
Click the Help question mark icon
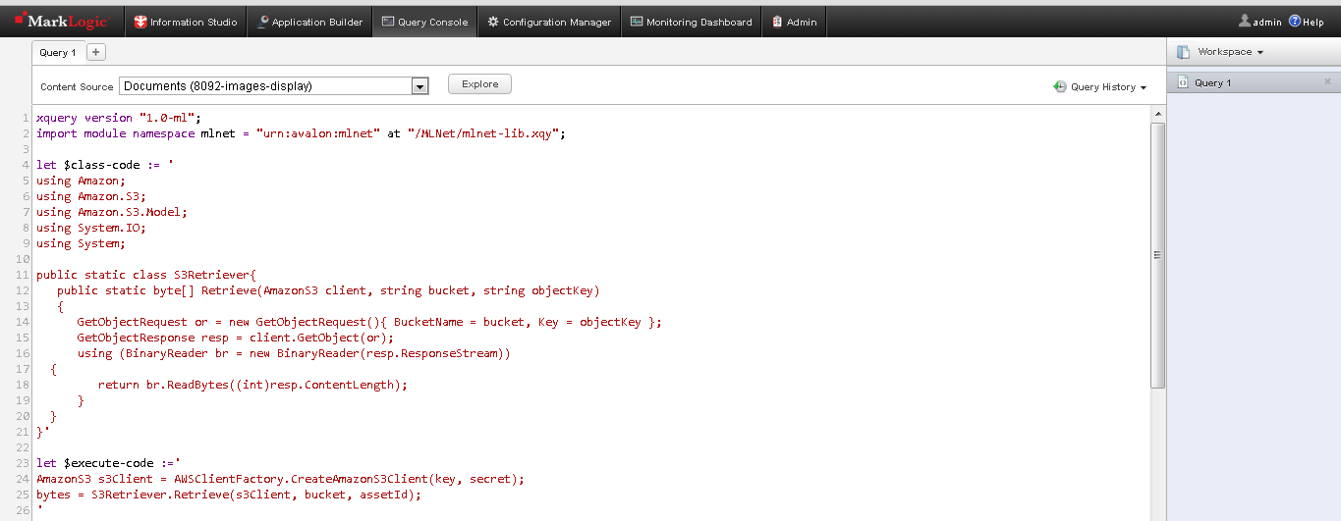pos(1295,21)
